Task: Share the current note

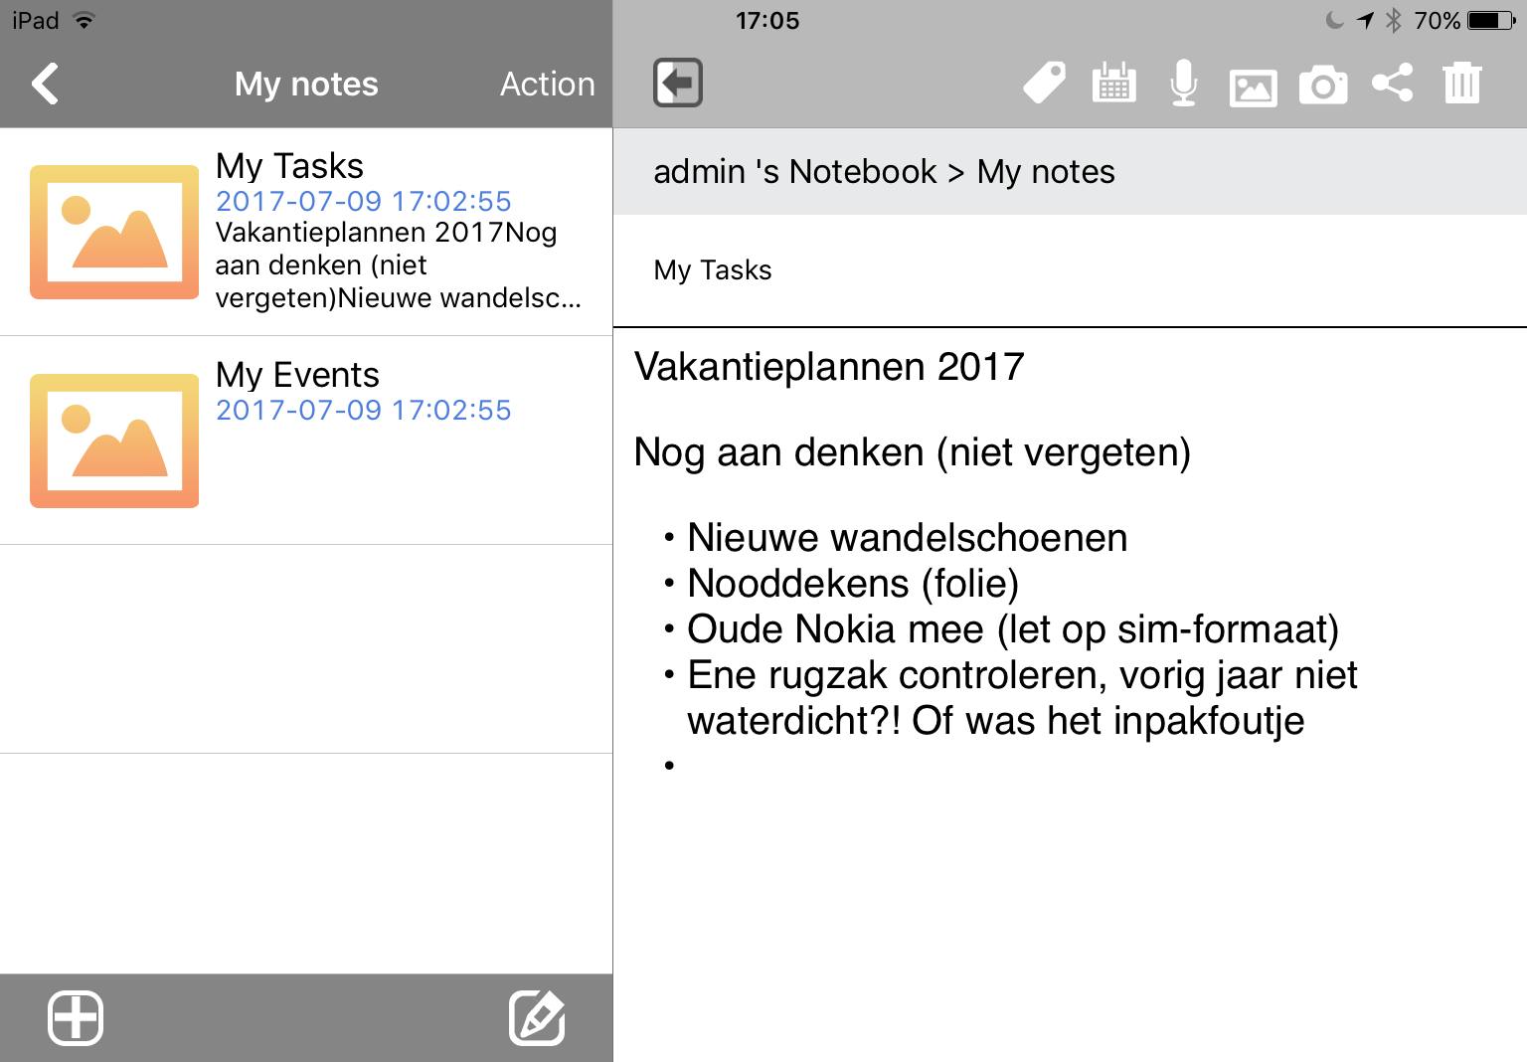Action: click(1393, 84)
